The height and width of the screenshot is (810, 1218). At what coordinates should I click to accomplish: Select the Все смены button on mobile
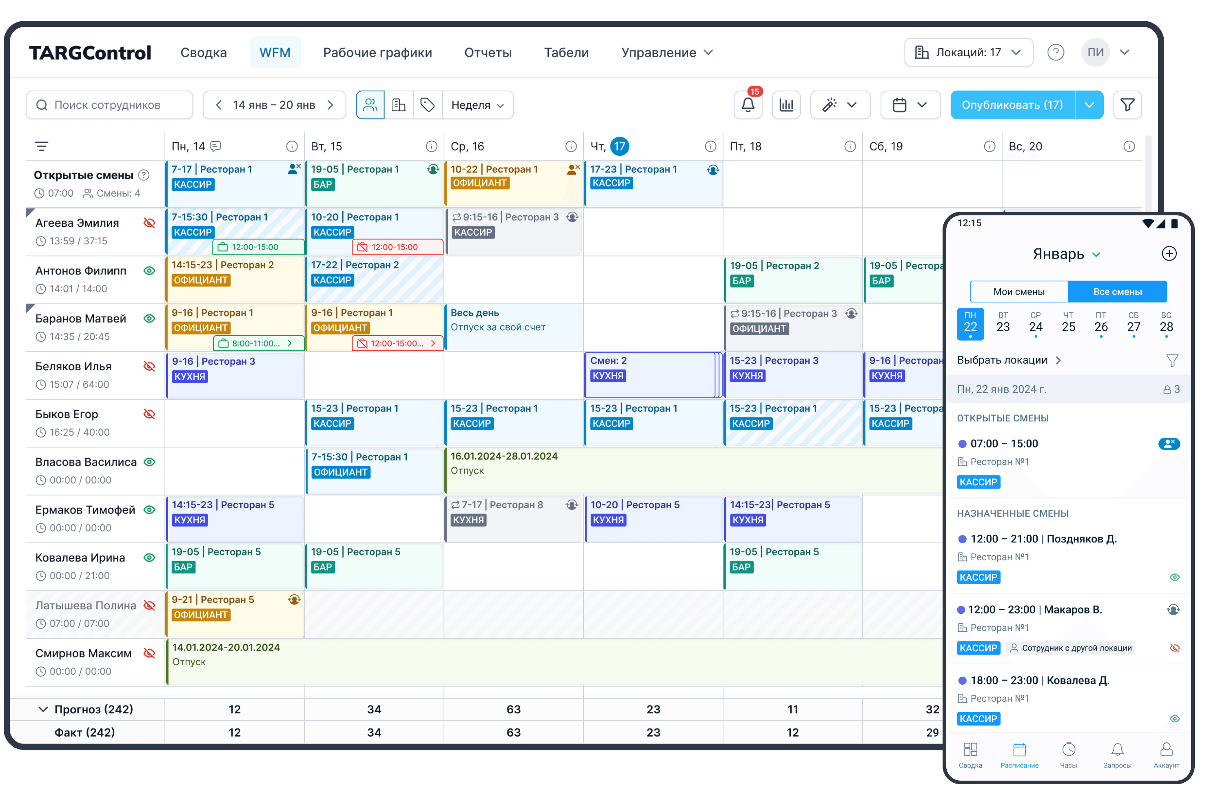click(x=1117, y=291)
